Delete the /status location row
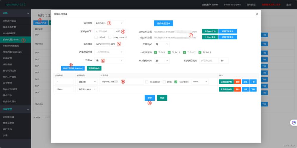Image resolution: width=297 pixels, height=148 pixels. pos(237,89)
